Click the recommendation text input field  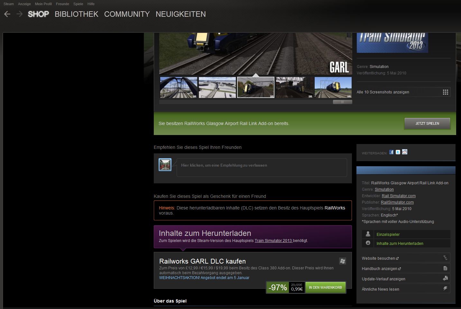(x=262, y=167)
